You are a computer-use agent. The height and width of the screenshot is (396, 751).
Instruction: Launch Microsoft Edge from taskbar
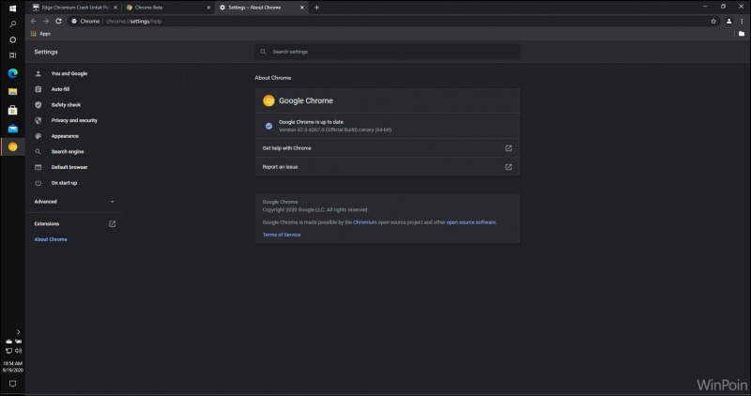[12, 73]
